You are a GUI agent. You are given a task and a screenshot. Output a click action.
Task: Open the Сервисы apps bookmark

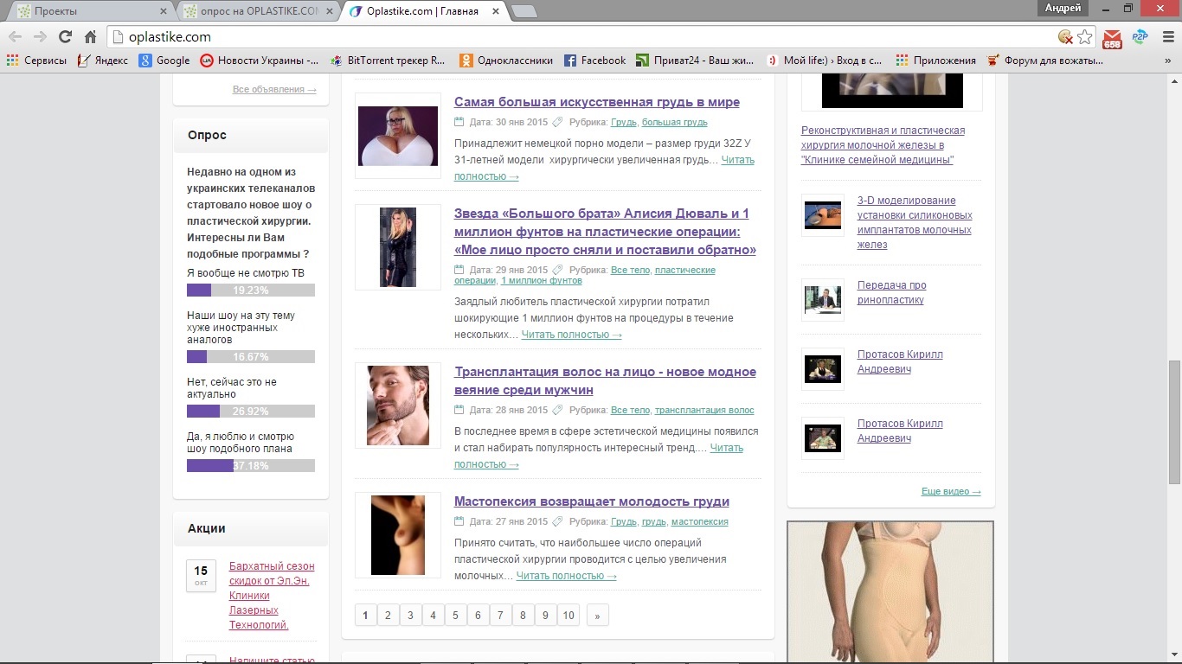pyautogui.click(x=36, y=61)
